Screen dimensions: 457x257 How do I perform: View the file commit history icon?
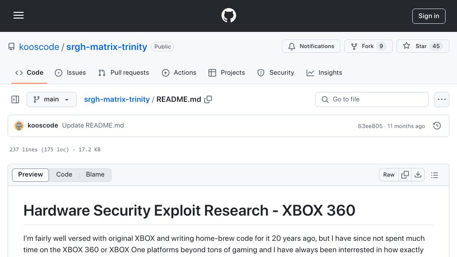tap(437, 126)
